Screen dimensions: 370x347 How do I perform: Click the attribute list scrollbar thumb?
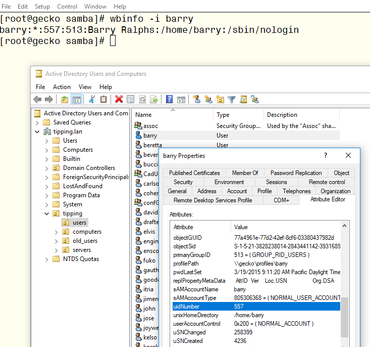345,317
